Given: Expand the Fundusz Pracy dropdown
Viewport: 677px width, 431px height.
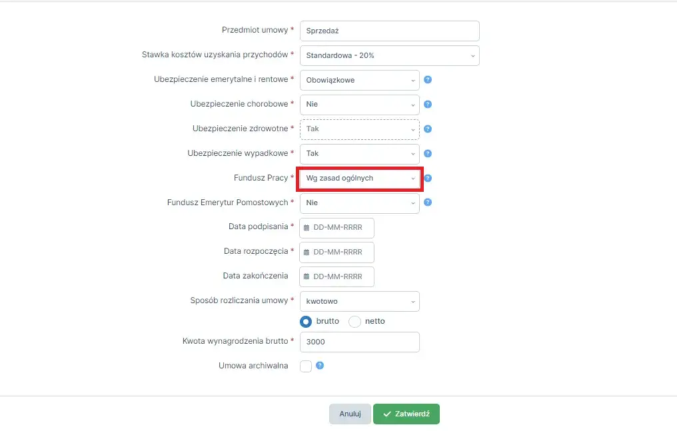Looking at the screenshot, I should click(360, 179).
